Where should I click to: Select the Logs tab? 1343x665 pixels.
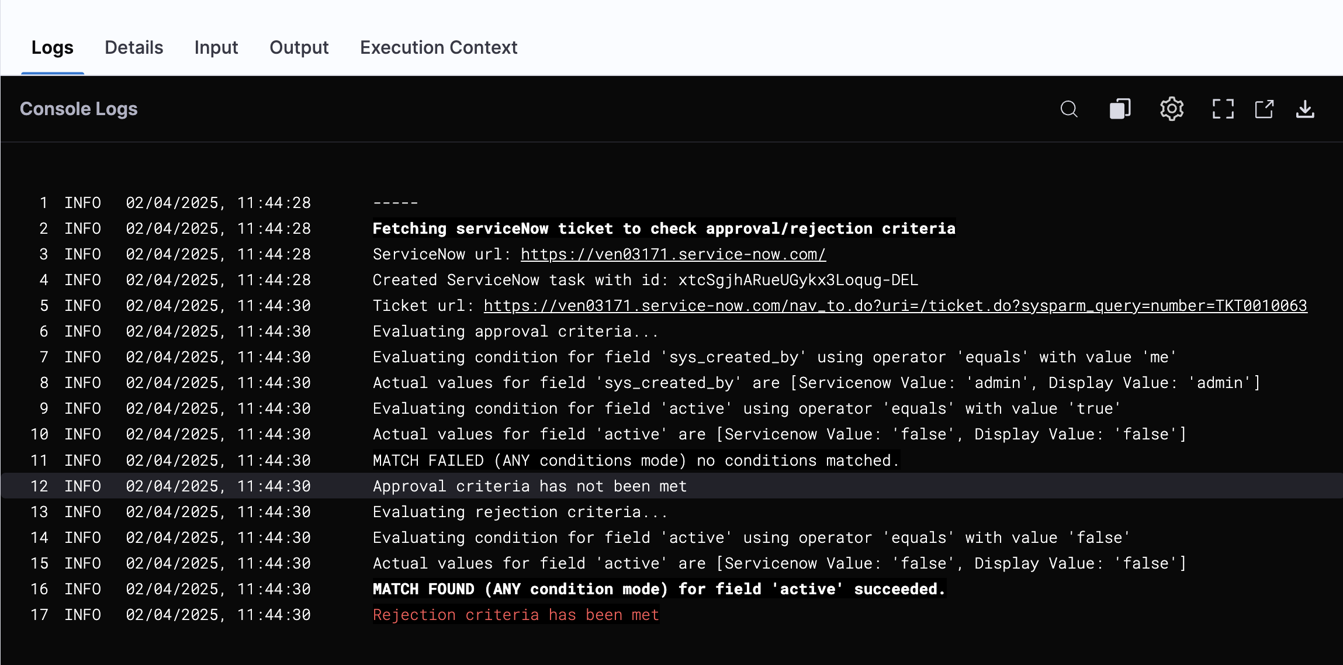[53, 47]
